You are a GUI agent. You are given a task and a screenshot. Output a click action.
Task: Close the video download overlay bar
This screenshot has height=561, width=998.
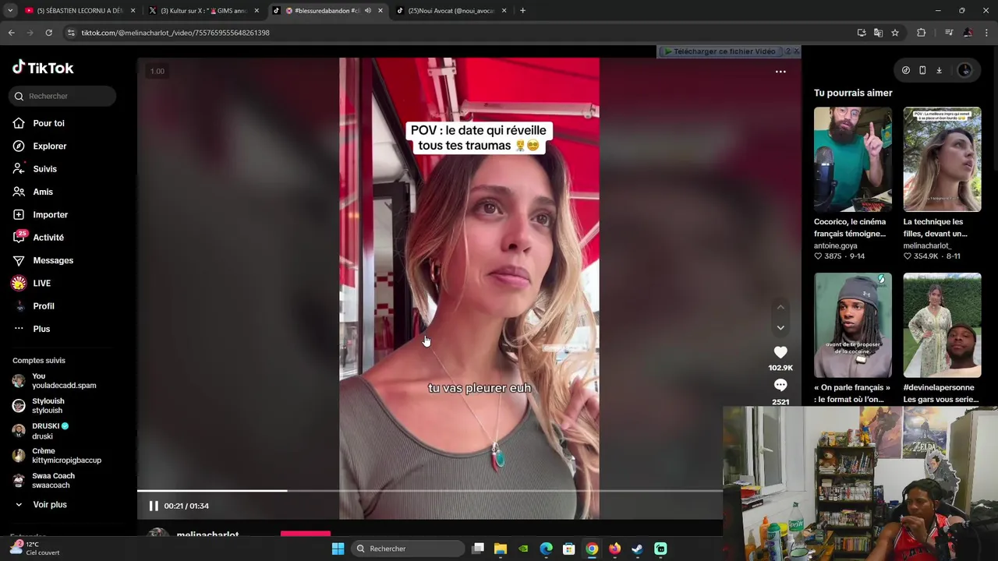(x=796, y=51)
